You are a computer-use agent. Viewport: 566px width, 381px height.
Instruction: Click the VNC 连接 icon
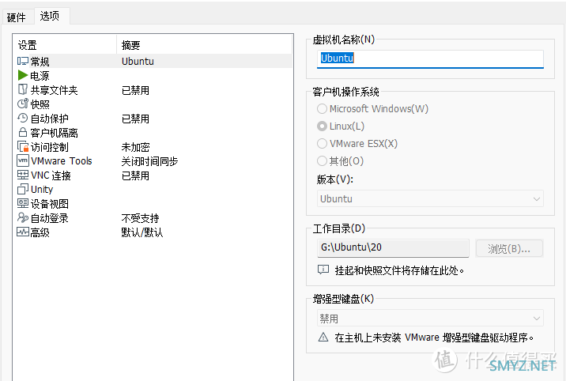click(23, 175)
